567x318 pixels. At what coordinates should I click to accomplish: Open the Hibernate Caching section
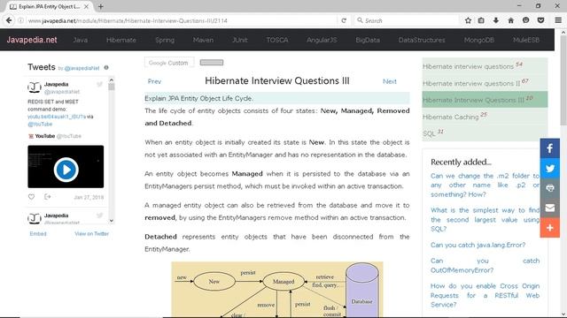pyautogui.click(x=451, y=117)
